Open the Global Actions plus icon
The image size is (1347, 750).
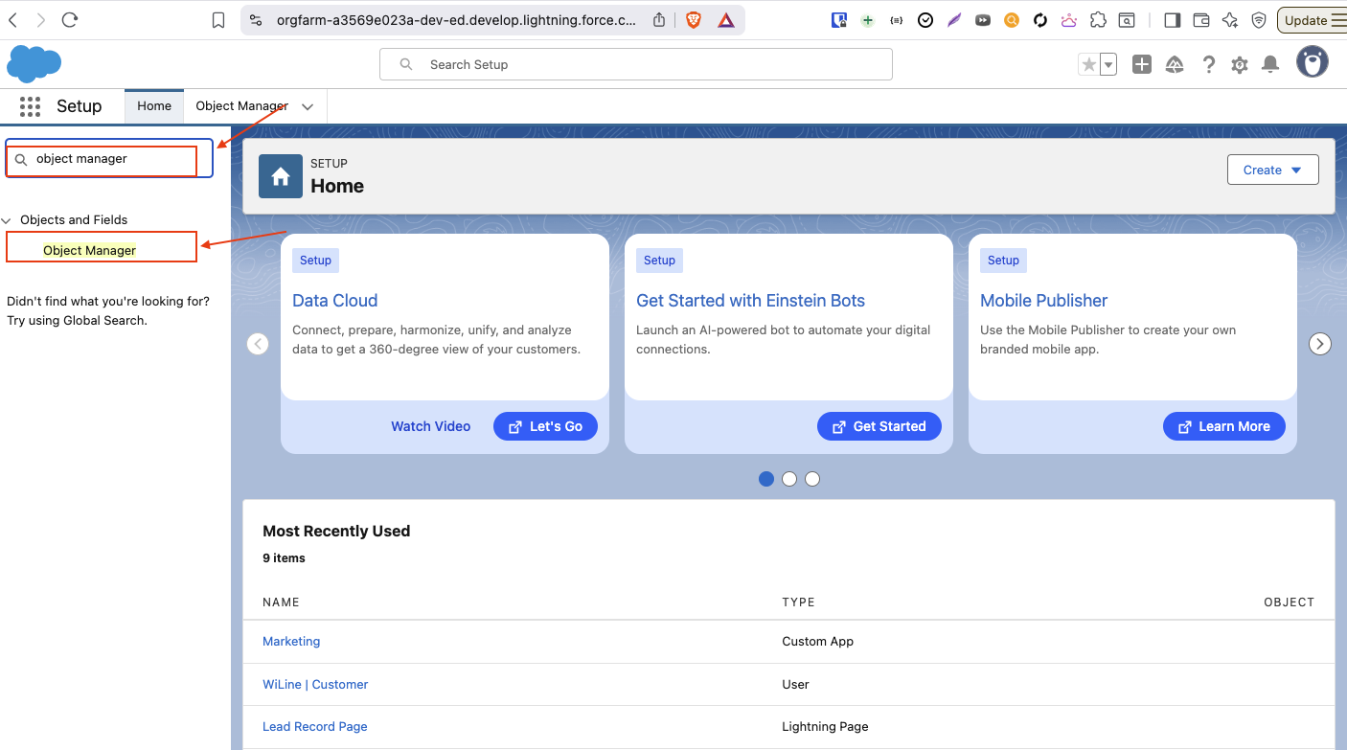tap(1141, 64)
